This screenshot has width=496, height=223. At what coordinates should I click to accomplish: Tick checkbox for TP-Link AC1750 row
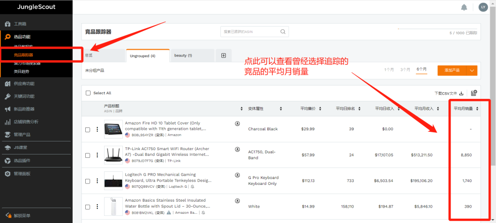[88, 155]
